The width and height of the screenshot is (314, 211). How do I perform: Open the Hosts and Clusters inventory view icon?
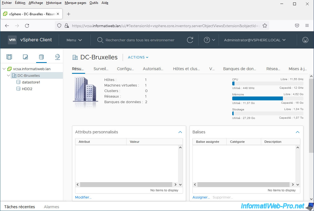[9, 57]
